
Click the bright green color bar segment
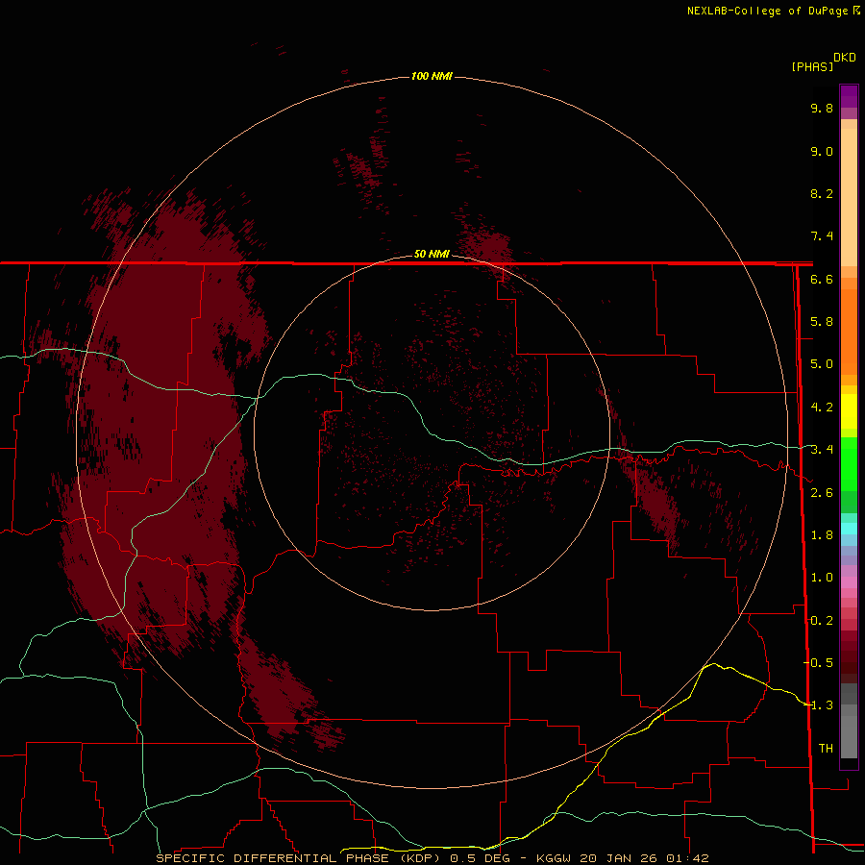[849, 463]
